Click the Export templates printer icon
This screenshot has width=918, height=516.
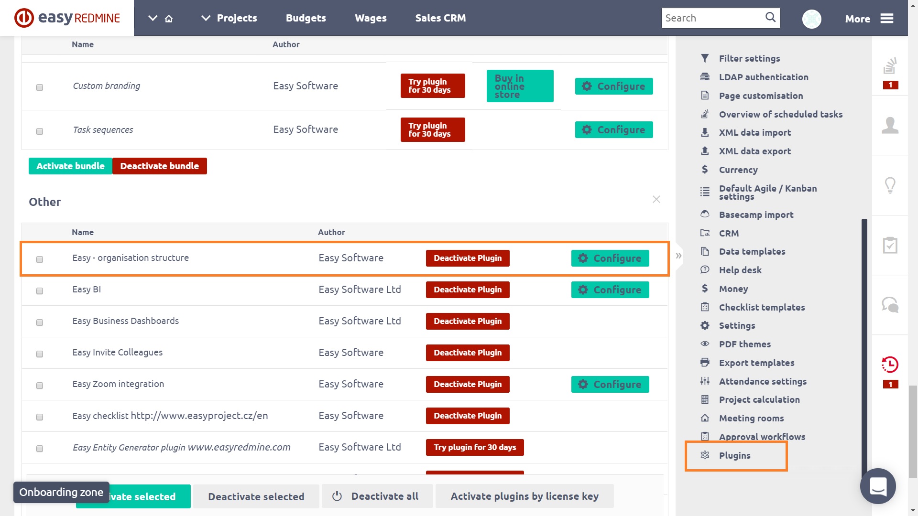pos(705,363)
